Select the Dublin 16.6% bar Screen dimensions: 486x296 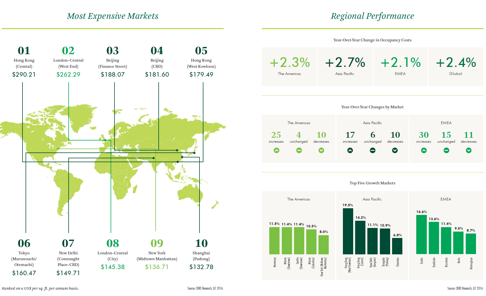click(x=422, y=234)
